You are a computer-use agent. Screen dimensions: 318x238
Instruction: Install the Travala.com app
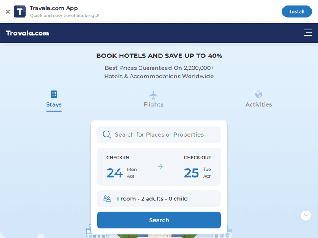click(x=297, y=11)
